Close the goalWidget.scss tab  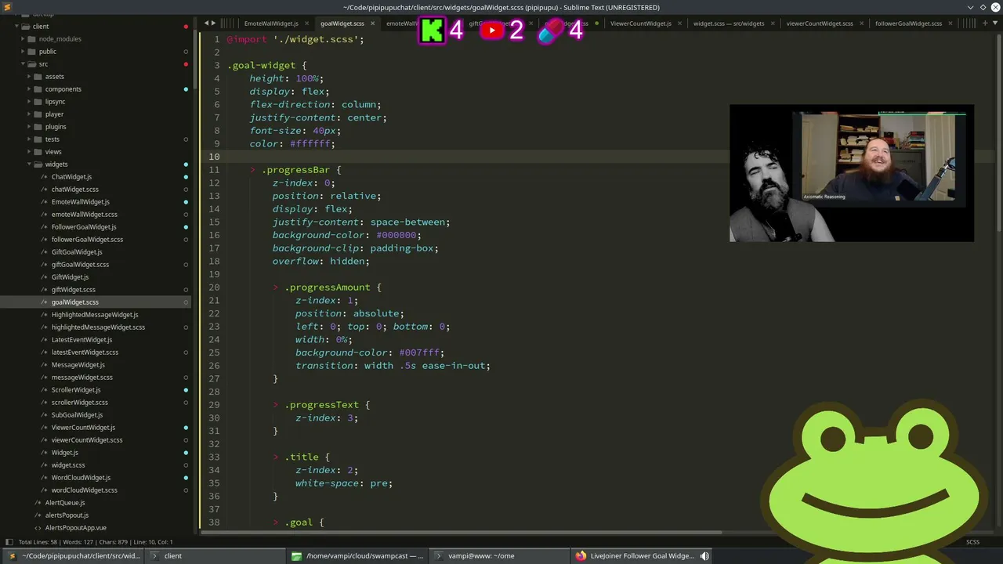point(373,23)
